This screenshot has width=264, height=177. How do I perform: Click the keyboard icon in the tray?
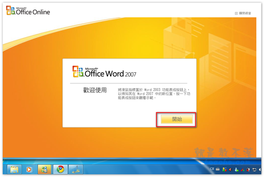click(218, 169)
